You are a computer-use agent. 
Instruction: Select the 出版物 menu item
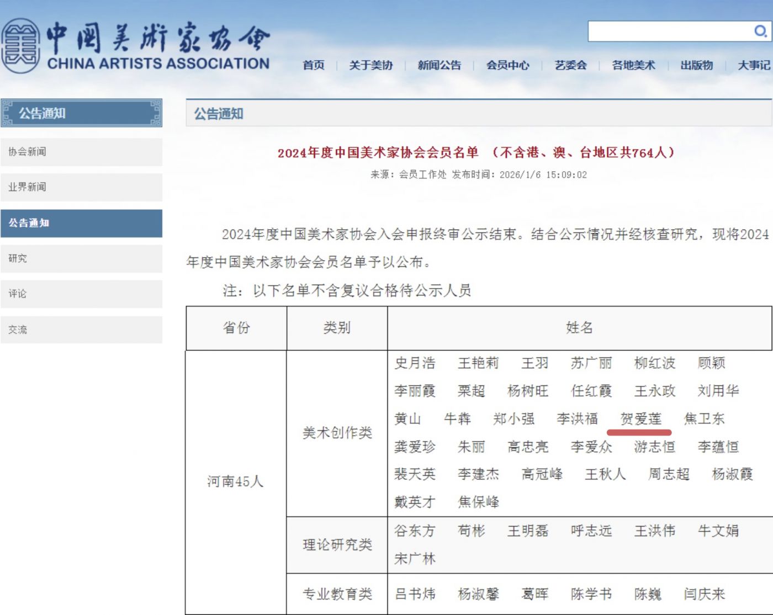[x=696, y=65]
